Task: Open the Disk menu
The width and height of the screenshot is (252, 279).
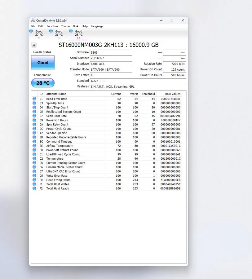Action: pos(76,26)
